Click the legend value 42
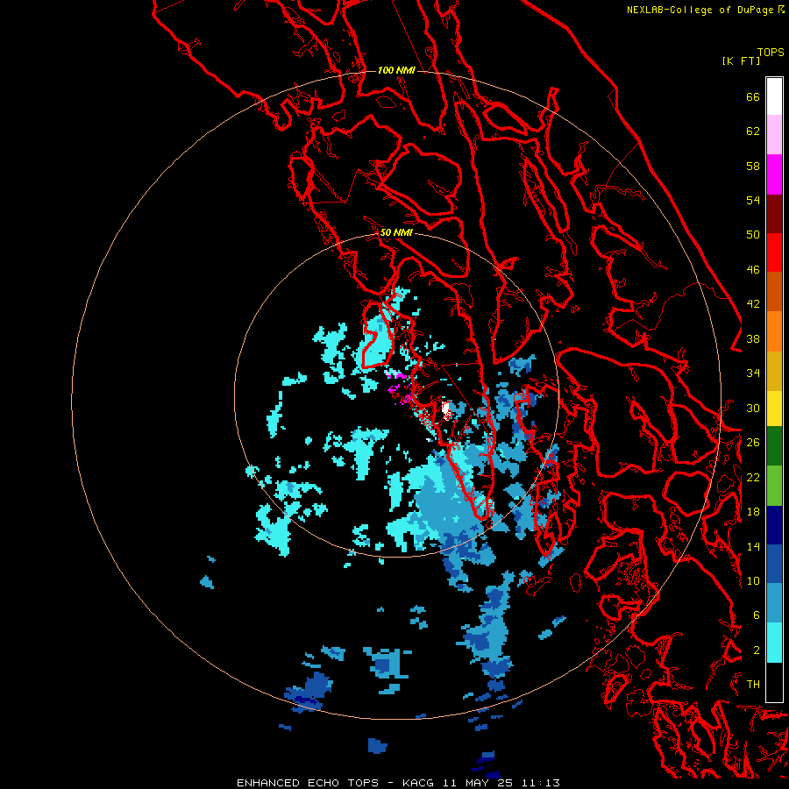The width and height of the screenshot is (789, 789). tap(753, 304)
